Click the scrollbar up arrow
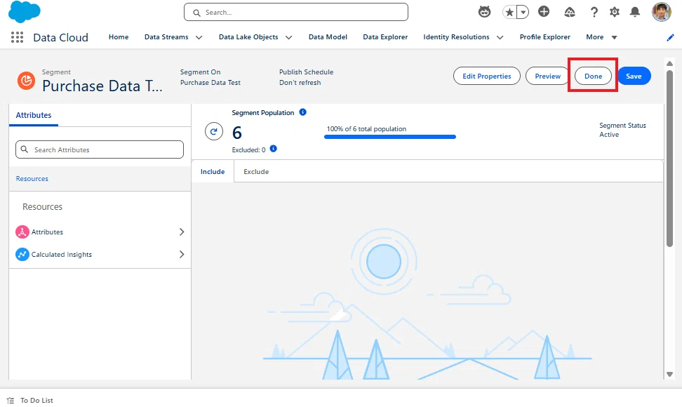This screenshot has height=407, width=682. pyautogui.click(x=670, y=64)
